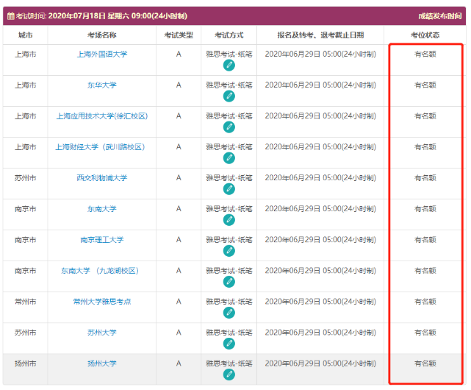
Task: Open the 常州大学雅思考点 link
Action: pos(102,302)
